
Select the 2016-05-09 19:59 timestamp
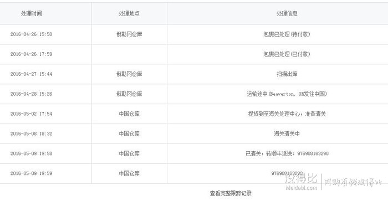pyautogui.click(x=32, y=173)
